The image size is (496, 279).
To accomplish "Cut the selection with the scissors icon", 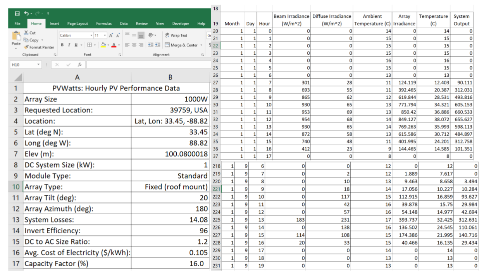I will [x=26, y=33].
